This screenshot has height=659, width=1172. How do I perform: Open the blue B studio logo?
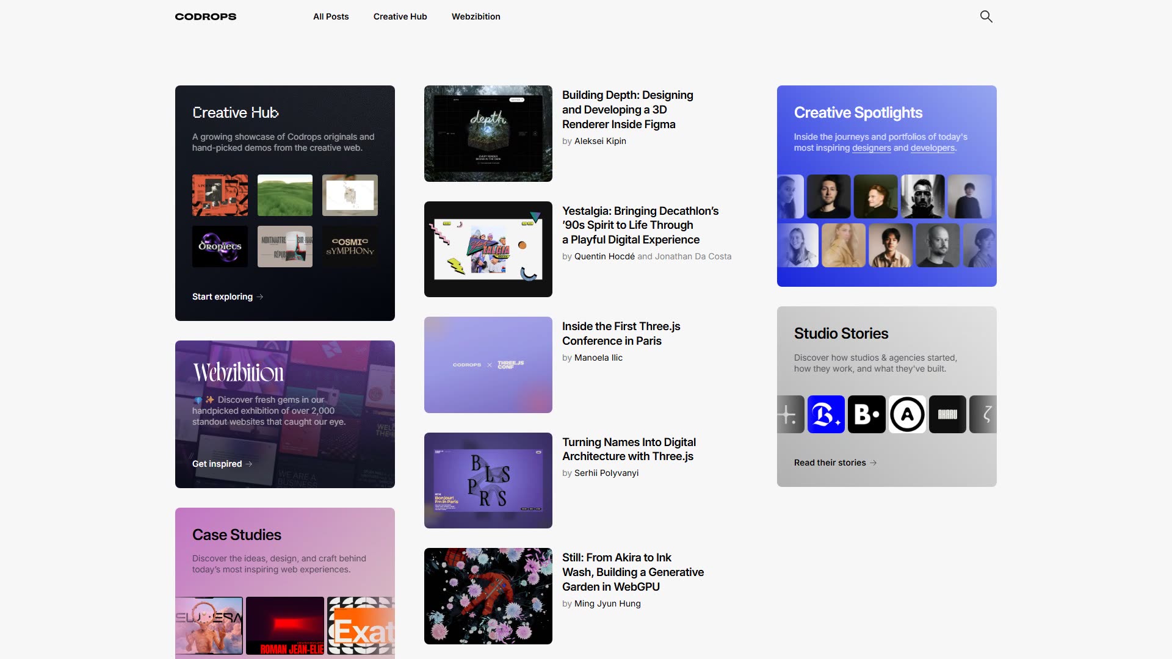coord(826,414)
